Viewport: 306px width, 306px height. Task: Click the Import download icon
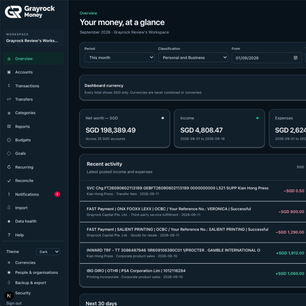(x=9, y=208)
